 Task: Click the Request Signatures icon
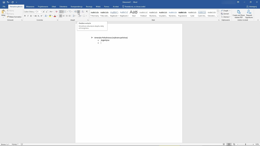[x=249, y=14]
